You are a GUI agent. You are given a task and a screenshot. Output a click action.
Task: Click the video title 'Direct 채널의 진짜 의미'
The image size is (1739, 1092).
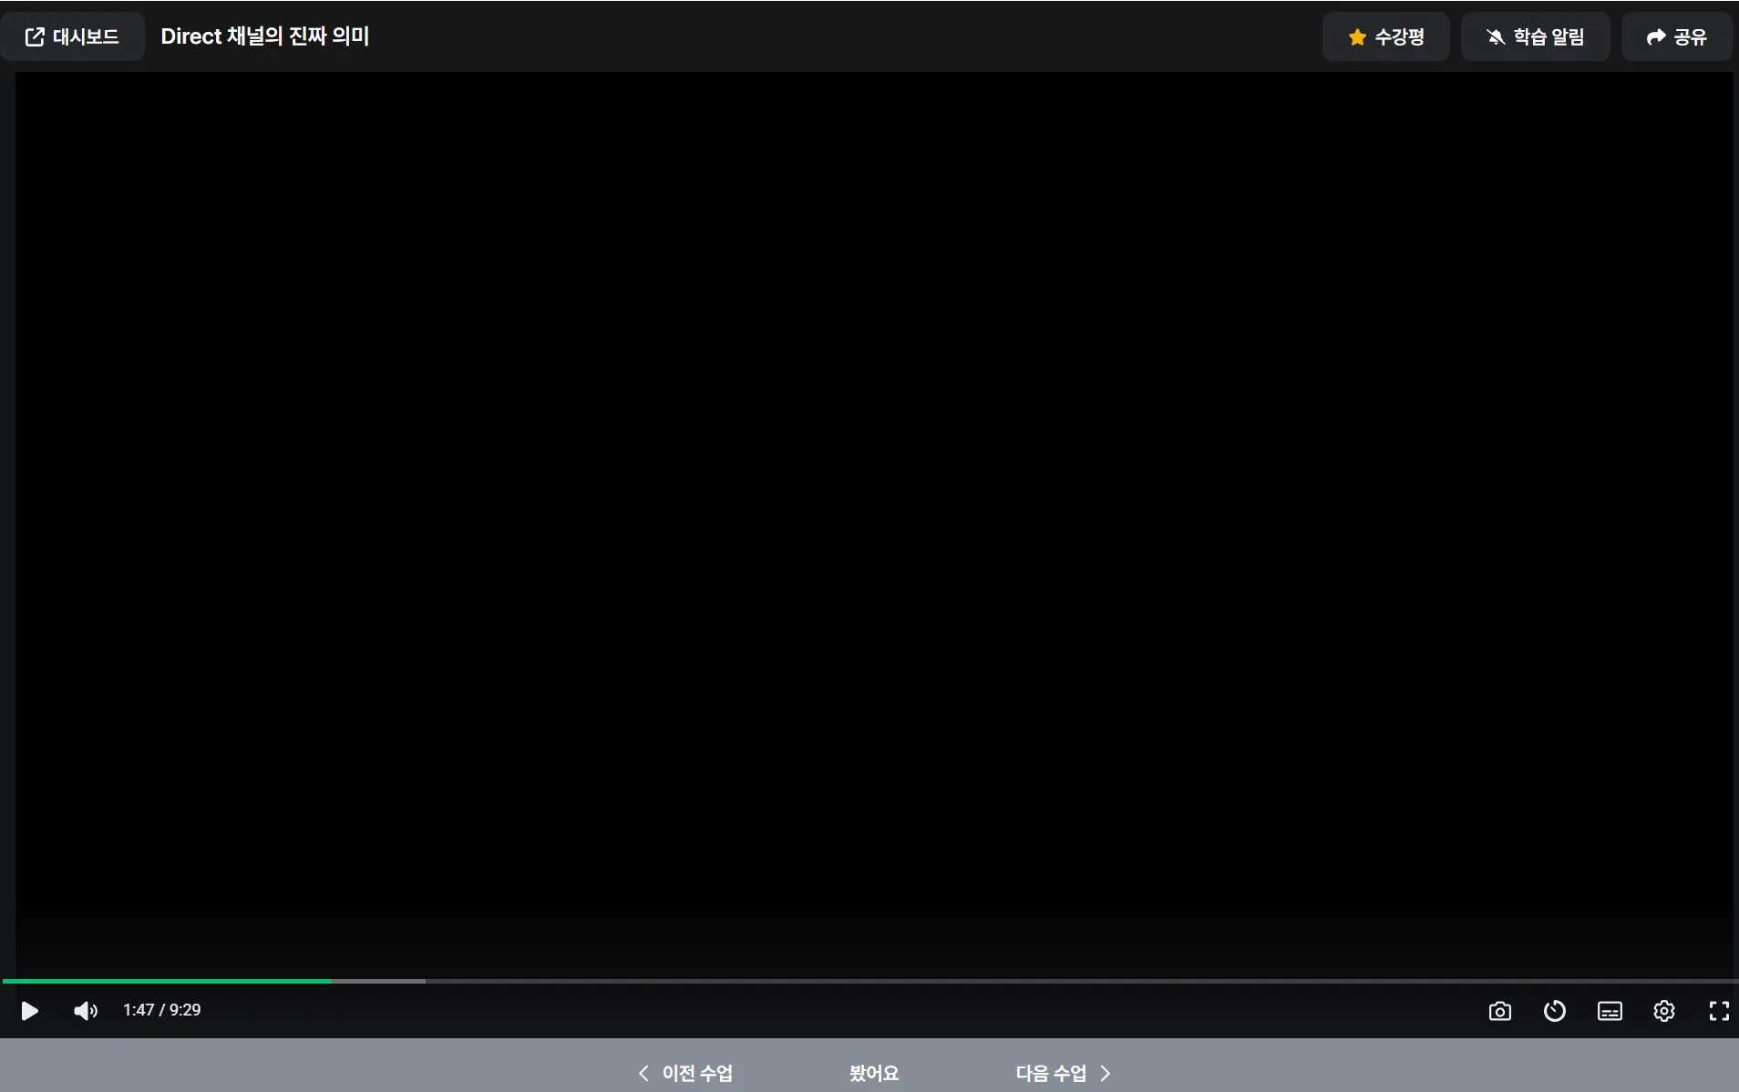coord(265,36)
